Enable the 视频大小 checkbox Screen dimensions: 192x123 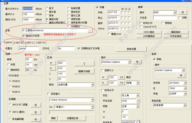(x=102, y=71)
